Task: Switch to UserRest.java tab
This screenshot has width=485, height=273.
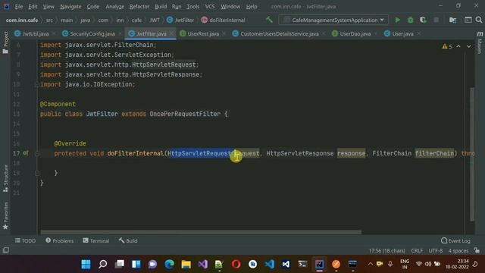Action: (203, 33)
